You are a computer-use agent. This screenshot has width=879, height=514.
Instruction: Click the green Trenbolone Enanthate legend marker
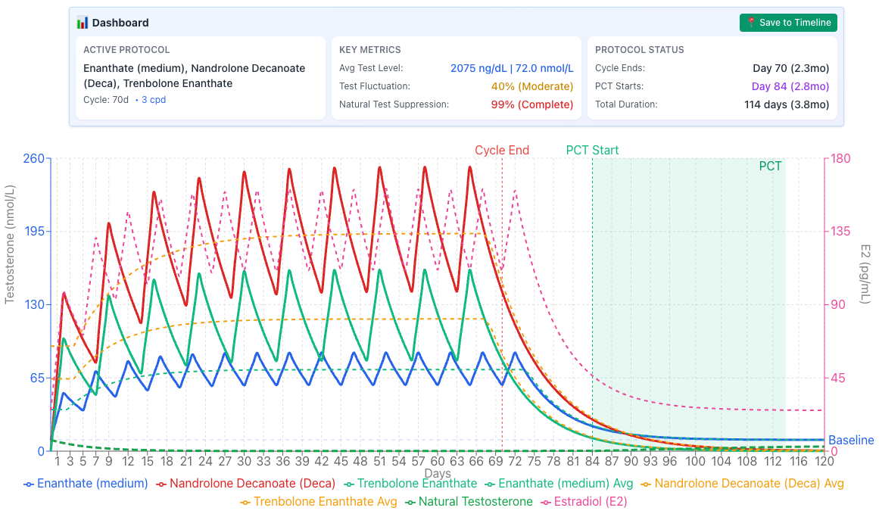coord(349,484)
